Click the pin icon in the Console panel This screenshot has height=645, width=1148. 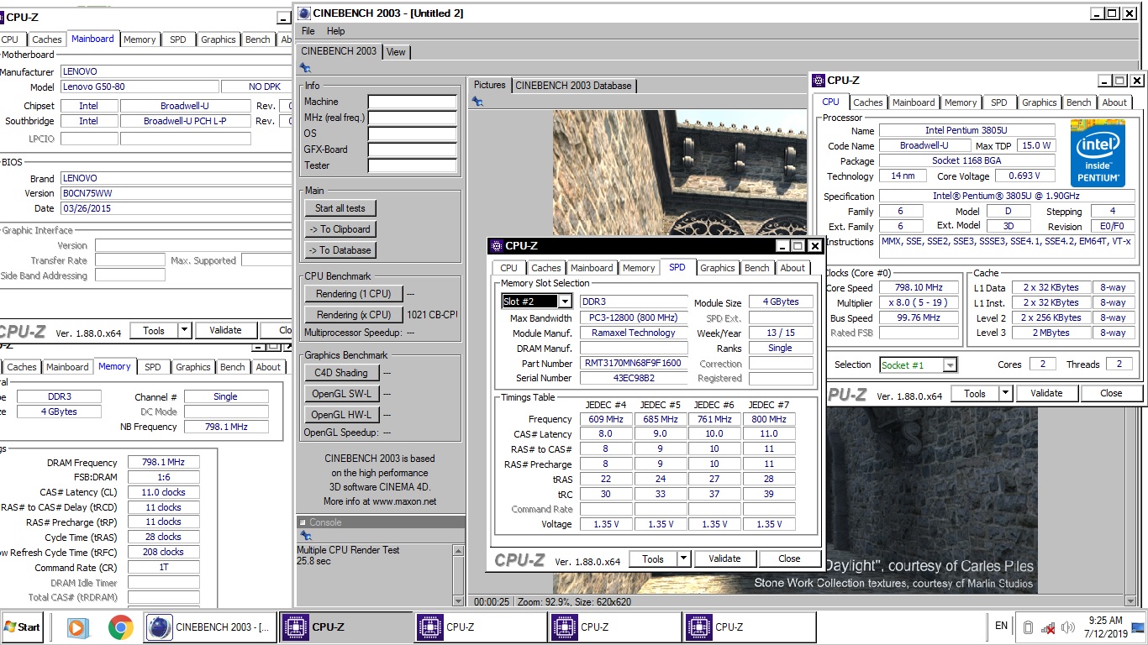click(305, 536)
